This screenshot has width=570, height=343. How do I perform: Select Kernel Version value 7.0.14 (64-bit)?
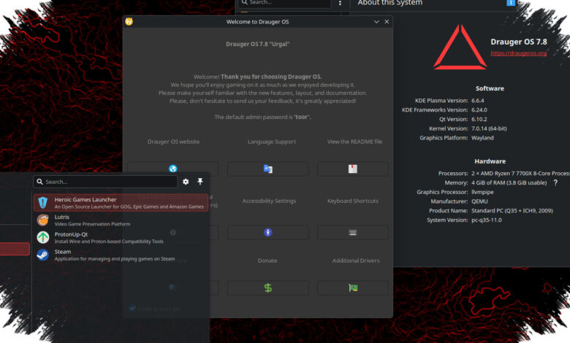coord(489,128)
